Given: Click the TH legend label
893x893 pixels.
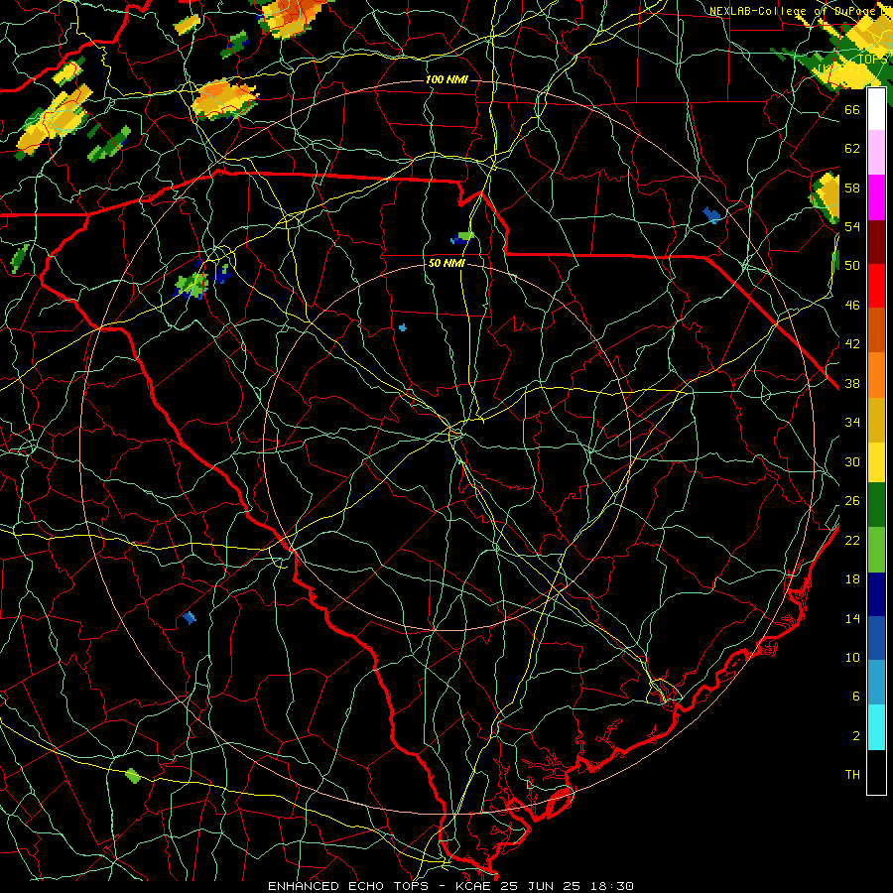Looking at the screenshot, I should pyautogui.click(x=852, y=775).
